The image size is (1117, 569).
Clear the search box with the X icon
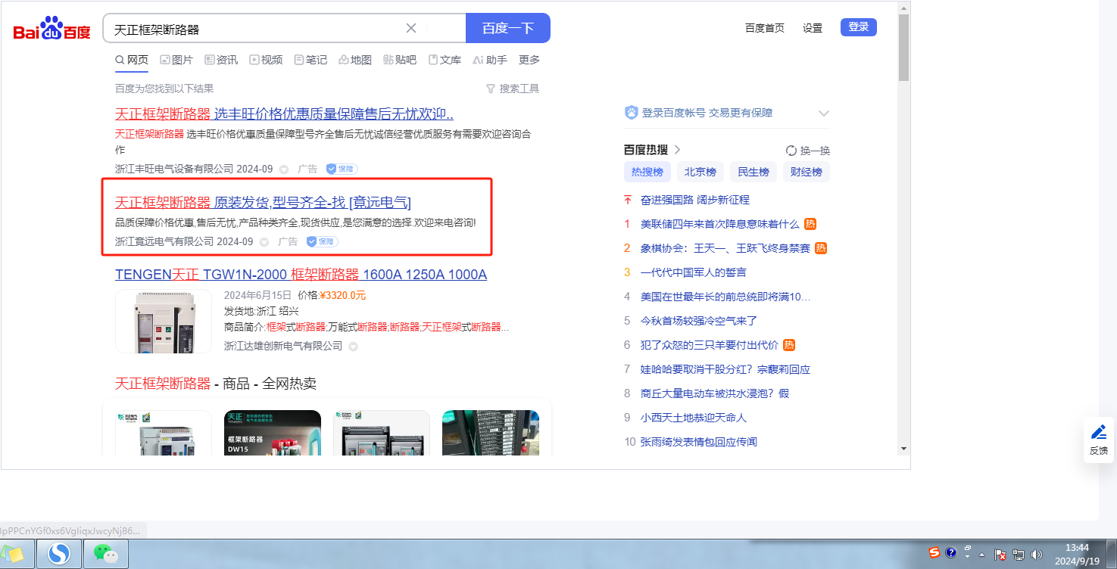point(411,28)
